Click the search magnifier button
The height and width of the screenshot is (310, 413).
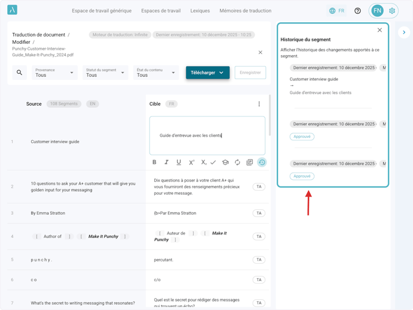[19, 73]
